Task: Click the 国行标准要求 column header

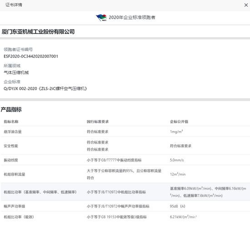Action: [x=98, y=122]
